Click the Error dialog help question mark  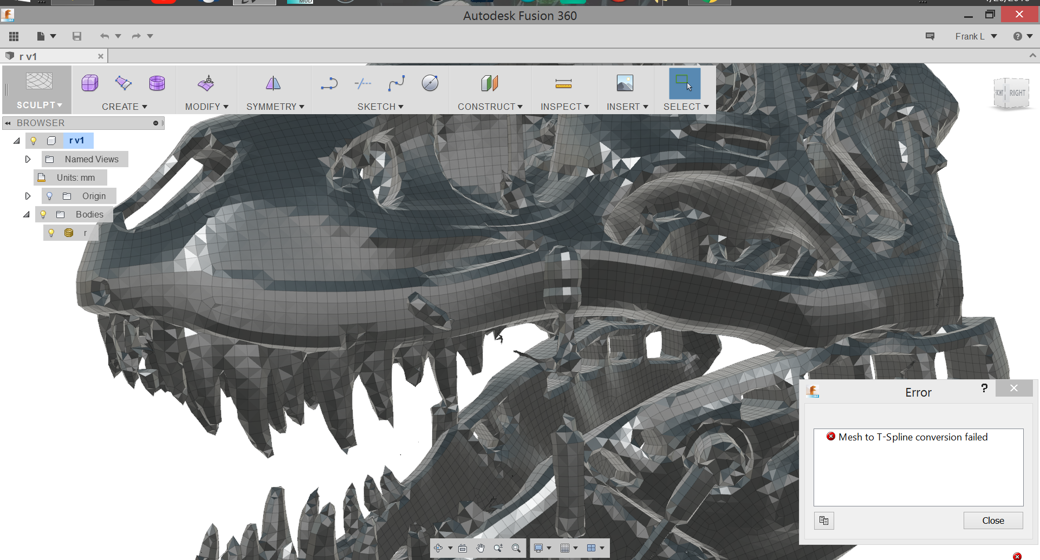[984, 388]
